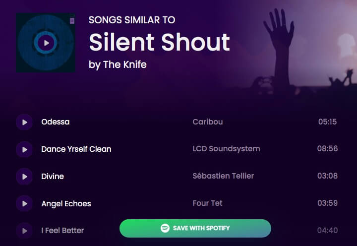Open the Odessa song title
Image resolution: width=357 pixels, height=246 pixels.
56,122
